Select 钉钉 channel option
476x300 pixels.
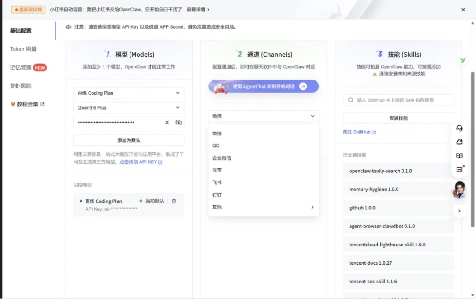(264, 195)
